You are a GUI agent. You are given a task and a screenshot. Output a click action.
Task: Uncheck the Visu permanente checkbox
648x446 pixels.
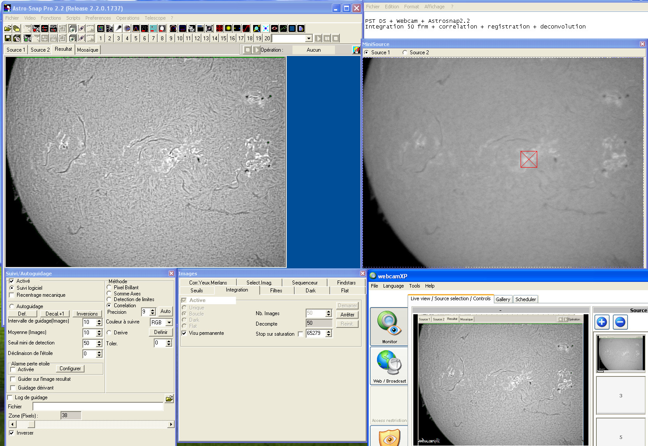pos(184,333)
